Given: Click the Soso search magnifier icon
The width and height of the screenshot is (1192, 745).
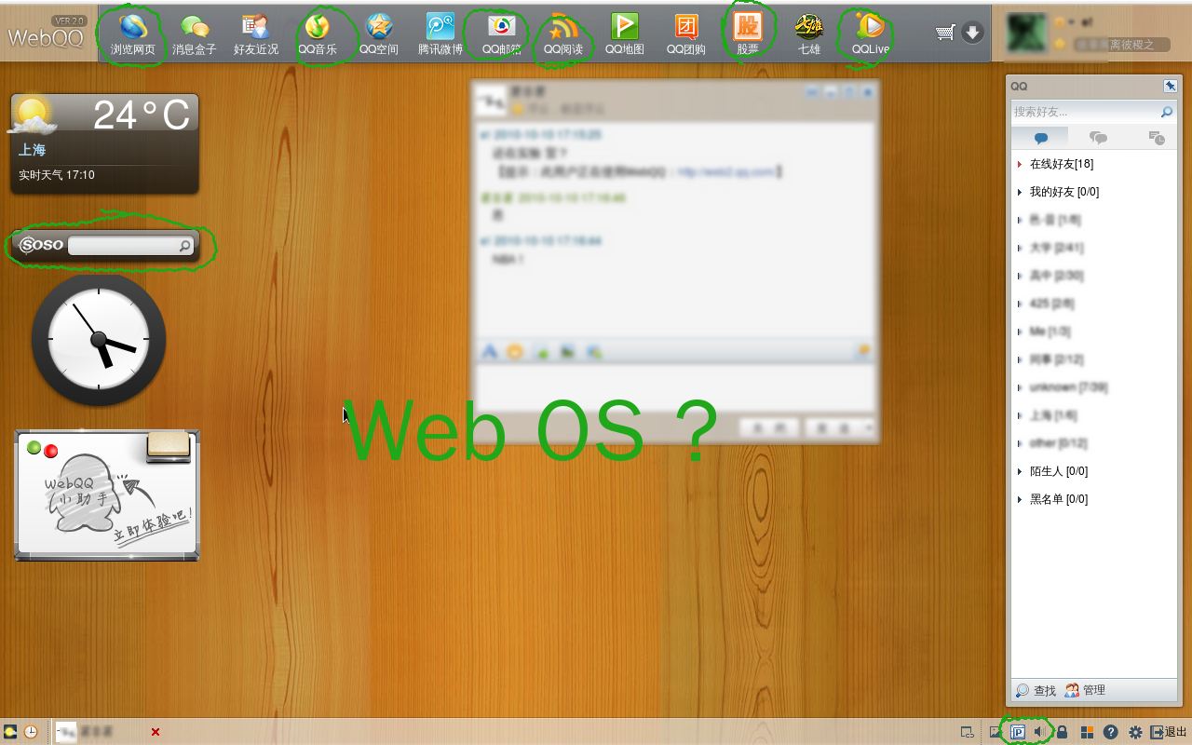Looking at the screenshot, I should coord(185,245).
